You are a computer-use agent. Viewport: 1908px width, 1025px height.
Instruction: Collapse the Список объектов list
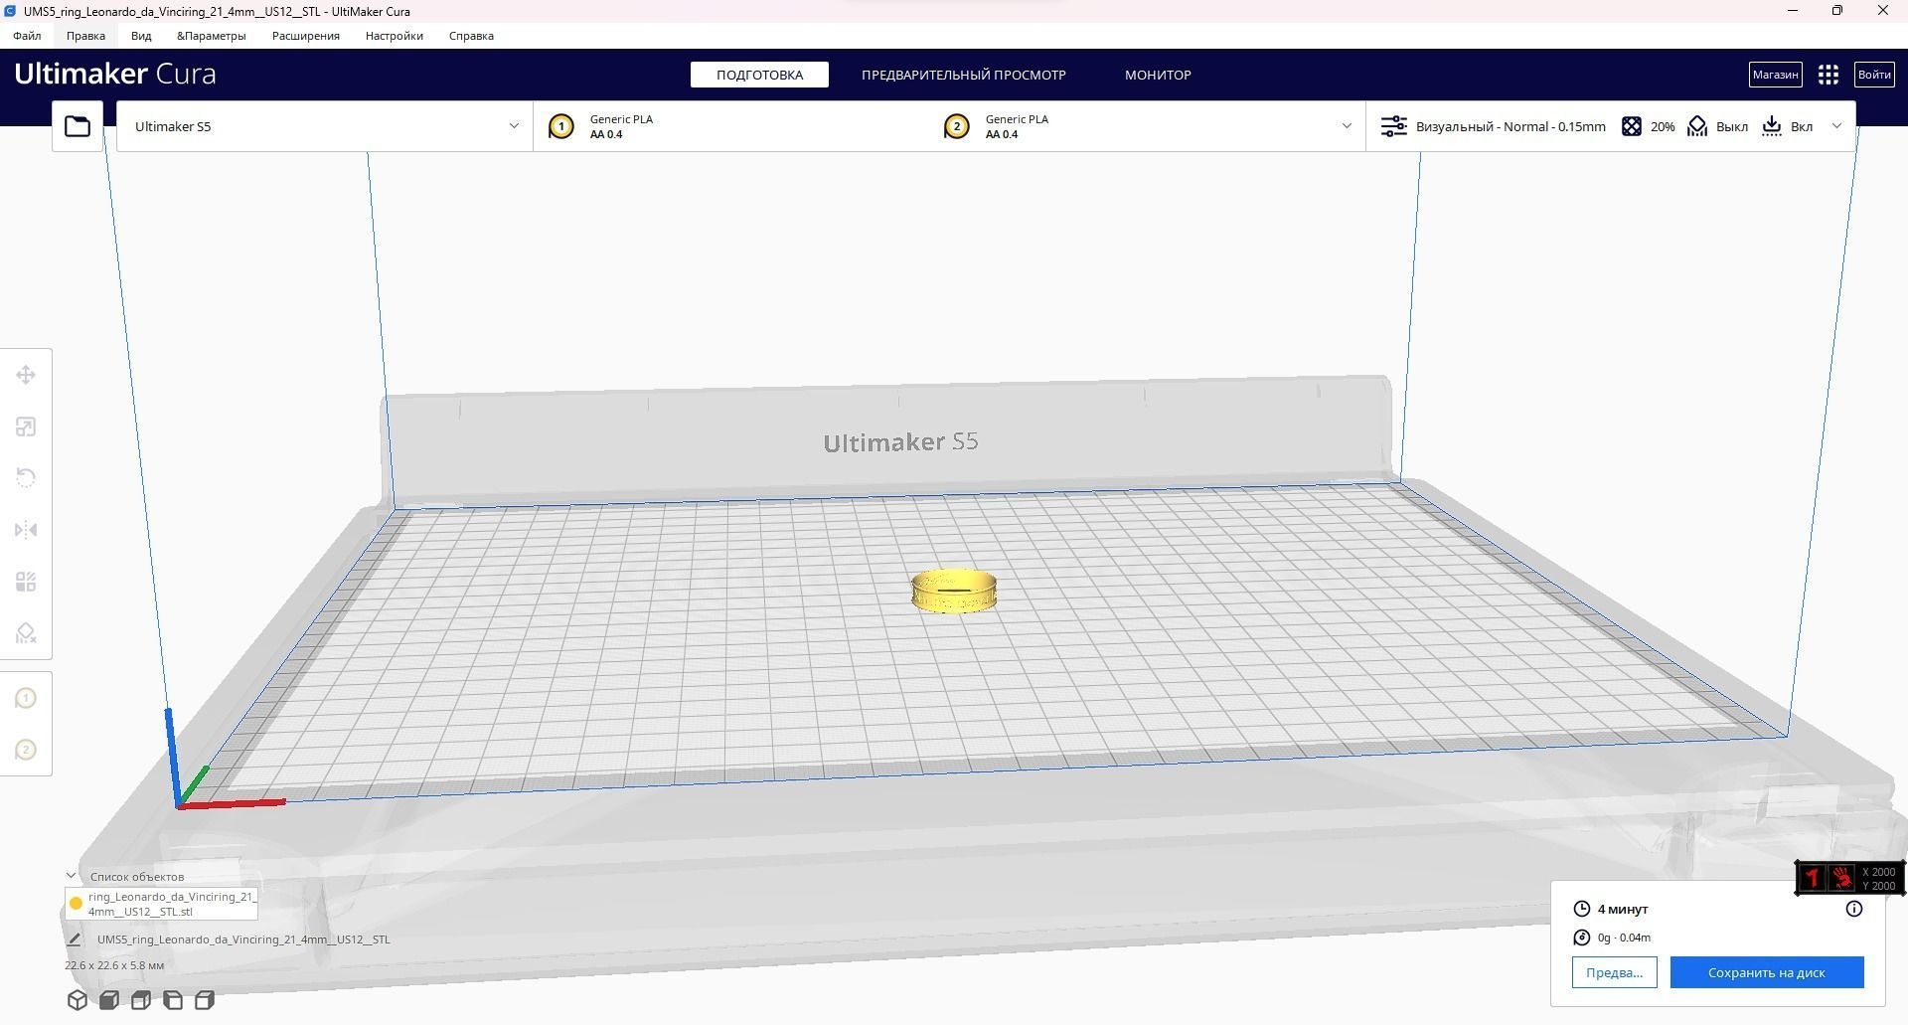pos(71,876)
